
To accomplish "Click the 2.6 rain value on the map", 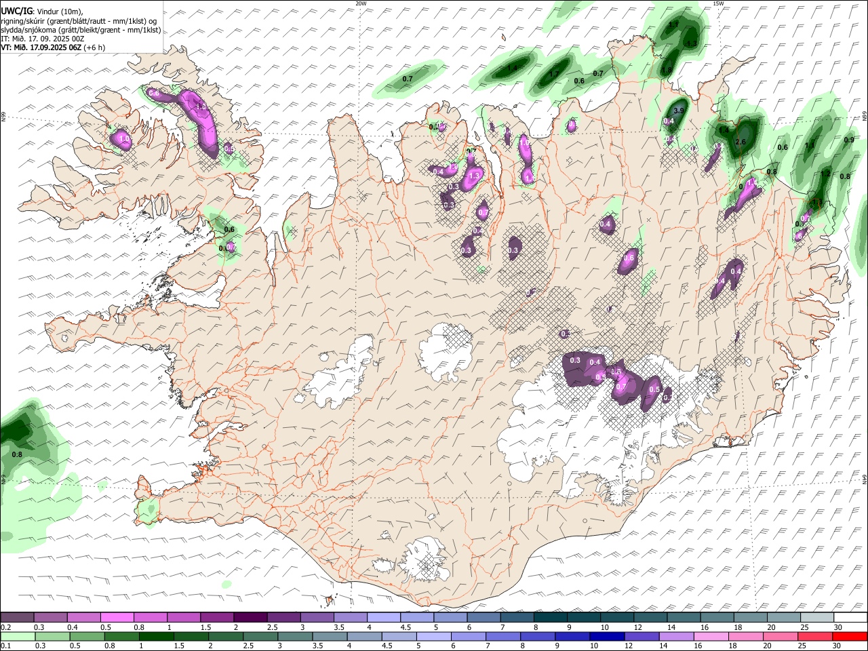I will [741, 142].
